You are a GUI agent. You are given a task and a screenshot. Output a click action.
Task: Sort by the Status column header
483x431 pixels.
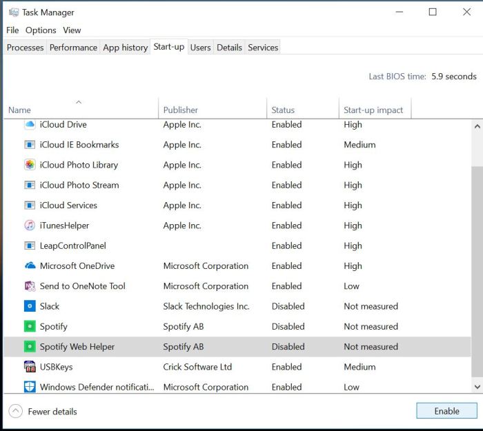(x=303, y=109)
